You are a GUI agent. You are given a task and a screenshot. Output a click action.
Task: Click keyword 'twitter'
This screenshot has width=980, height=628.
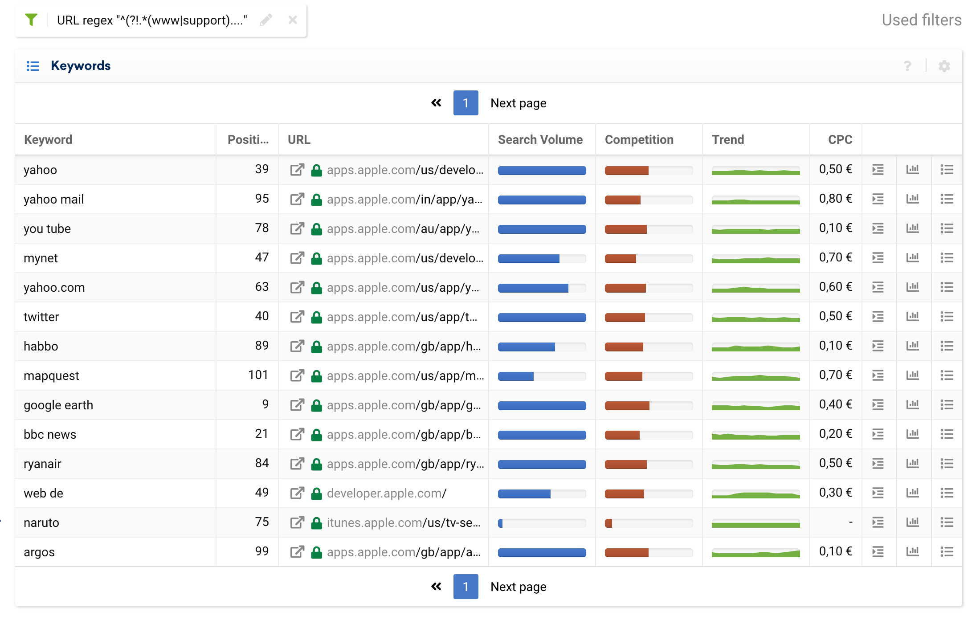pos(41,317)
